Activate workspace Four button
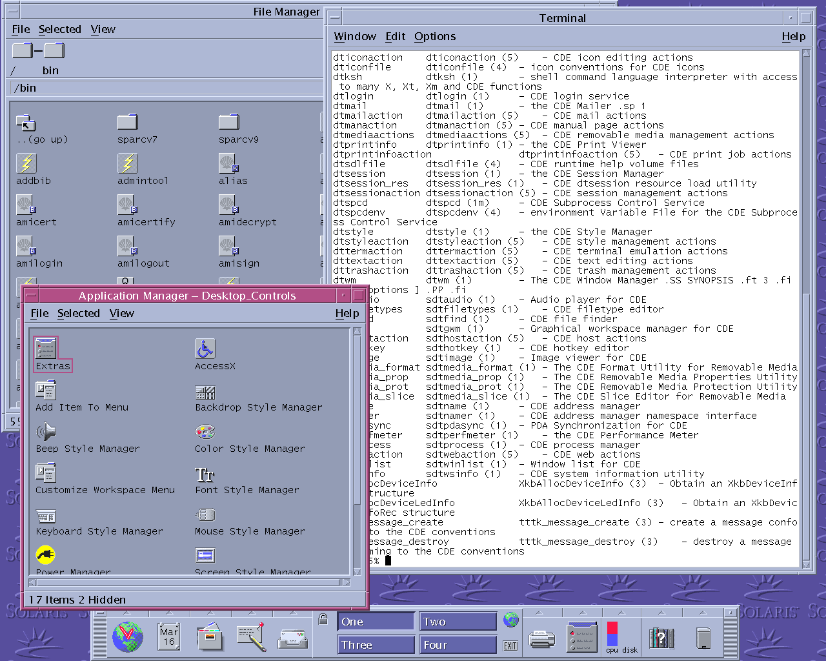The image size is (826, 661). [x=458, y=645]
